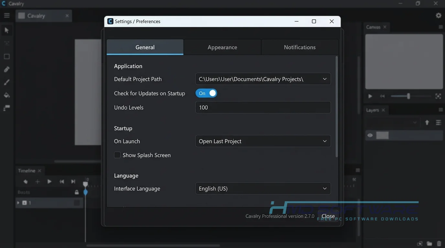Screen dimensions: 445x248
Task: Open the hamburger main menu at top left
Action: tap(7, 15)
